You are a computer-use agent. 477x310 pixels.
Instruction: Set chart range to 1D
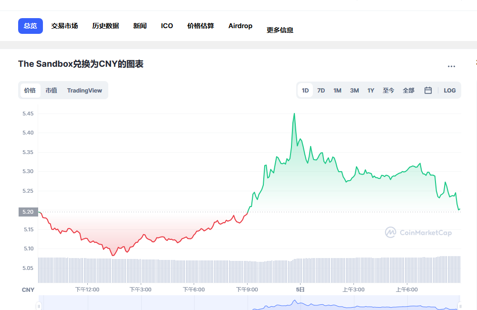(305, 90)
